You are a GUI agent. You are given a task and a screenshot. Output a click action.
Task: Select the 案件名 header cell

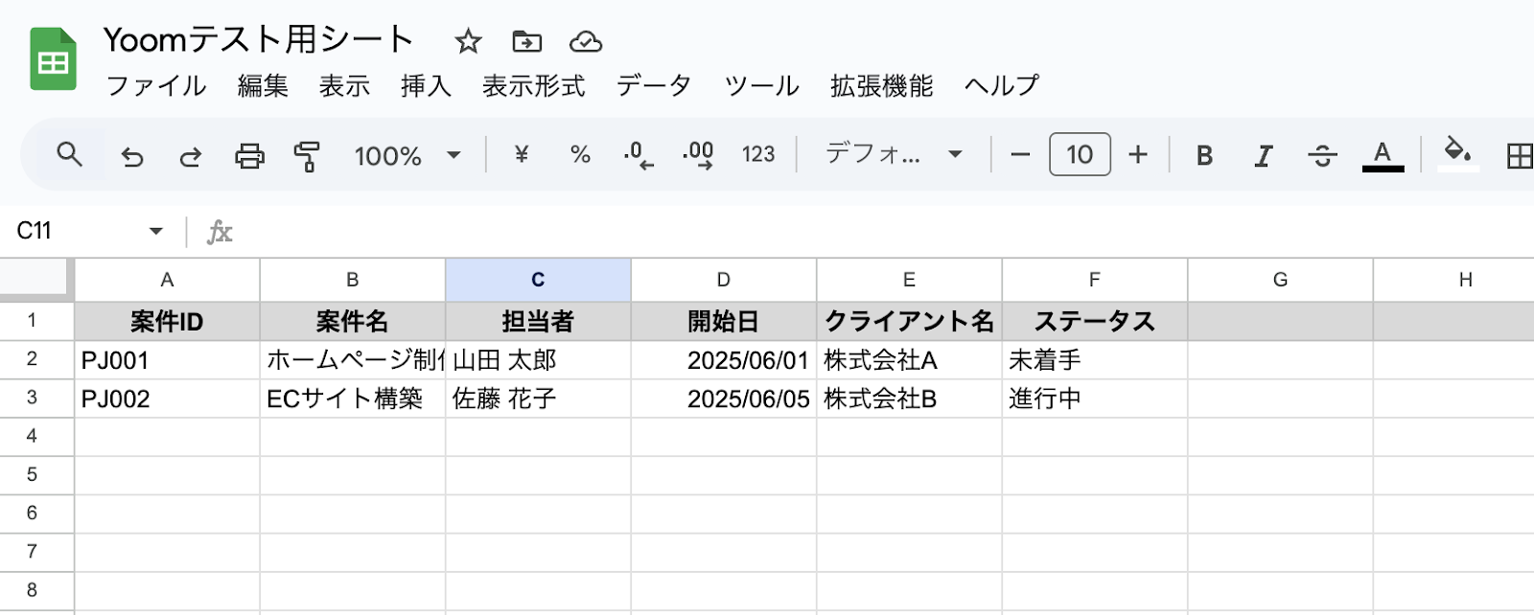[352, 322]
